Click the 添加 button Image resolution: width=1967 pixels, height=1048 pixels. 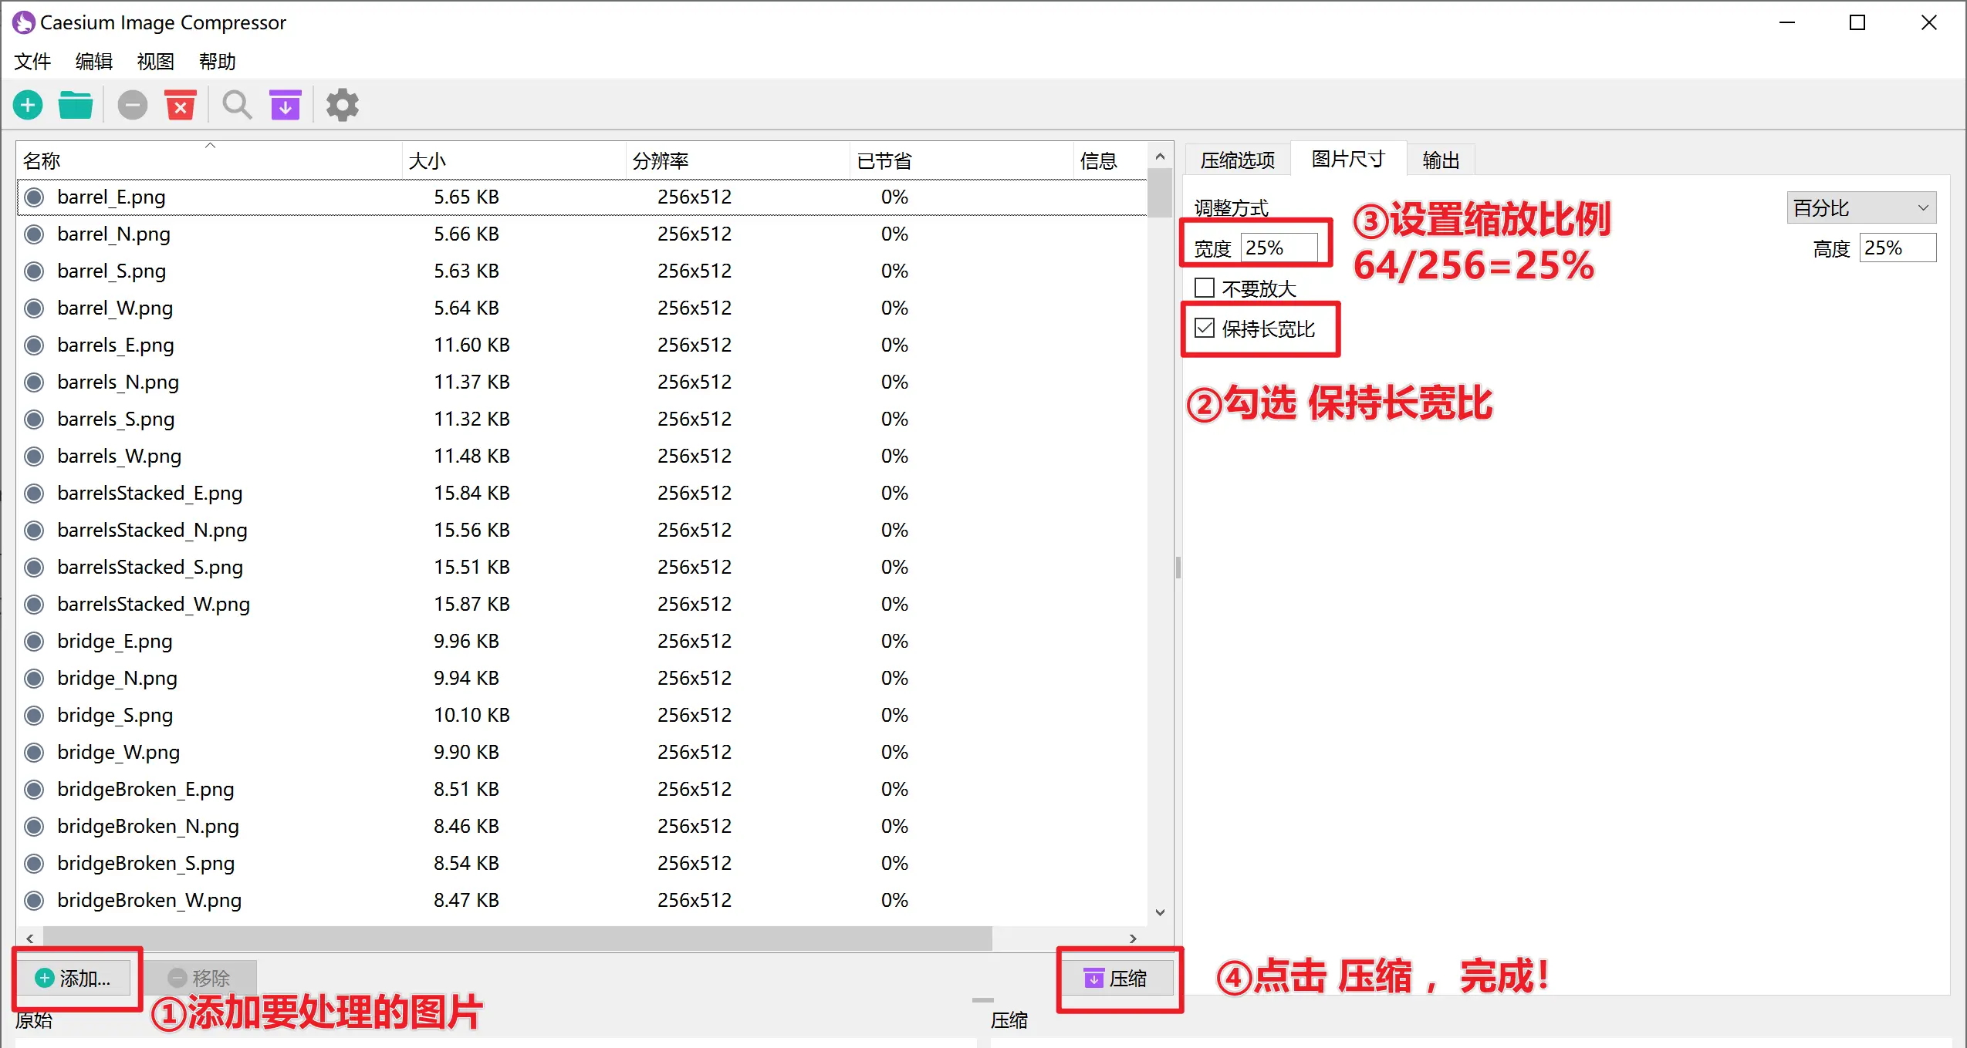[75, 978]
